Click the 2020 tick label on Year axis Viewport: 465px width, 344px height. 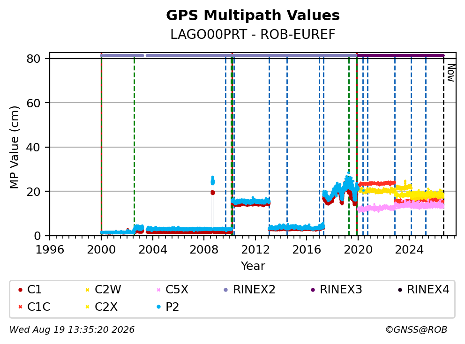[x=358, y=250]
